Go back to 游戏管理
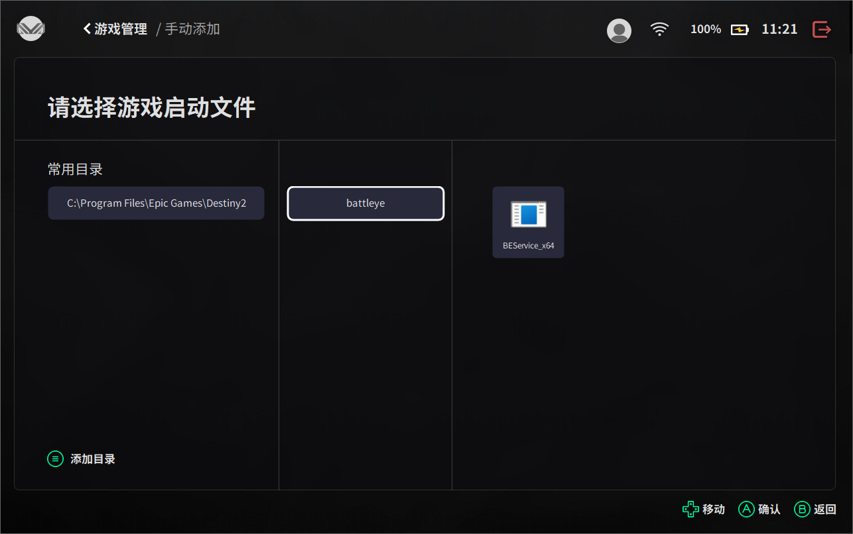 click(115, 29)
